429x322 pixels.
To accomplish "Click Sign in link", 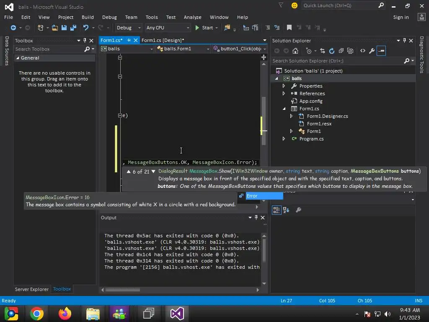I will 401,17.
